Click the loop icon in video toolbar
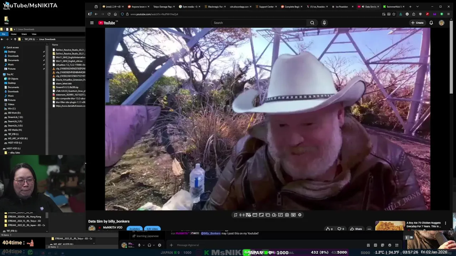Viewport: 456px width, 256px height. coord(235,215)
